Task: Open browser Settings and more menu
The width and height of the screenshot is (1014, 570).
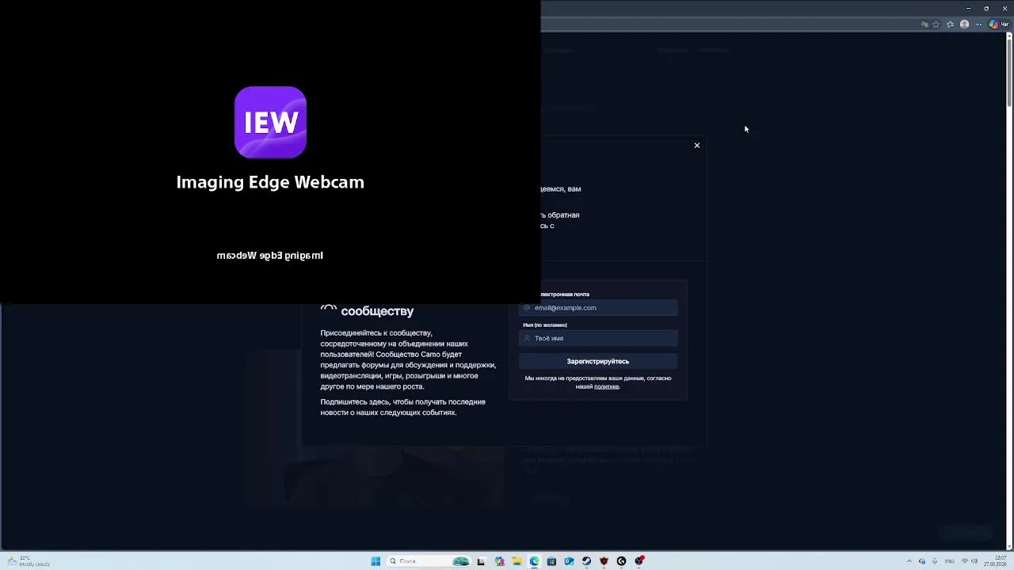Action: click(979, 25)
